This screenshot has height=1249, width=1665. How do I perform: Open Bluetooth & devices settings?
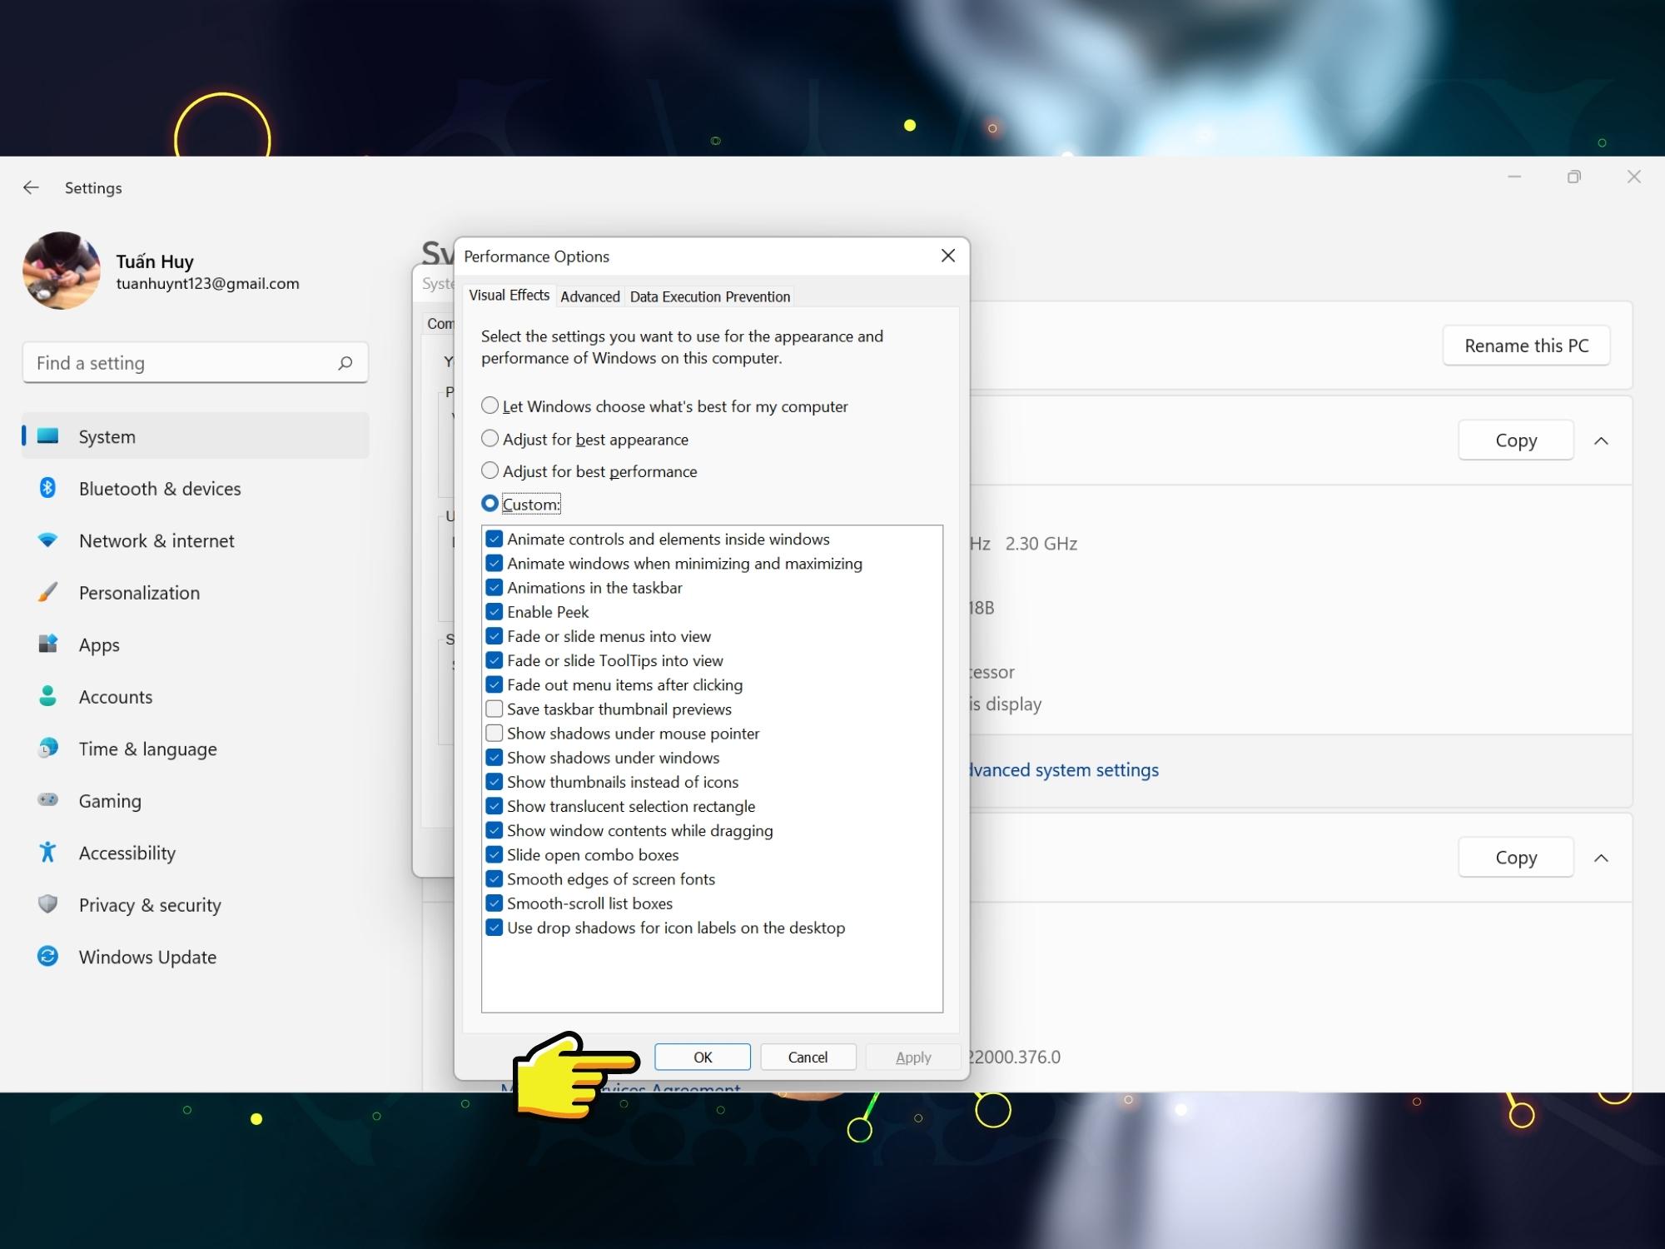coord(195,488)
